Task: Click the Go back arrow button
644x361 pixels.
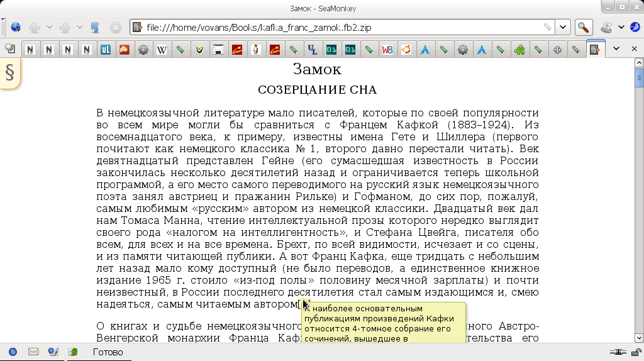Action: [x=35, y=28]
